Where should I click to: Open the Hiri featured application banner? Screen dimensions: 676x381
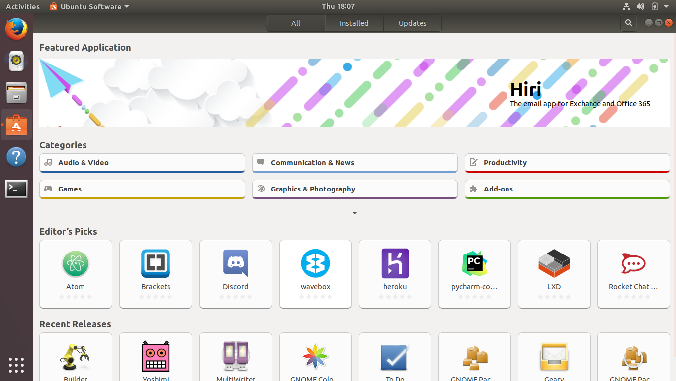[x=355, y=93]
